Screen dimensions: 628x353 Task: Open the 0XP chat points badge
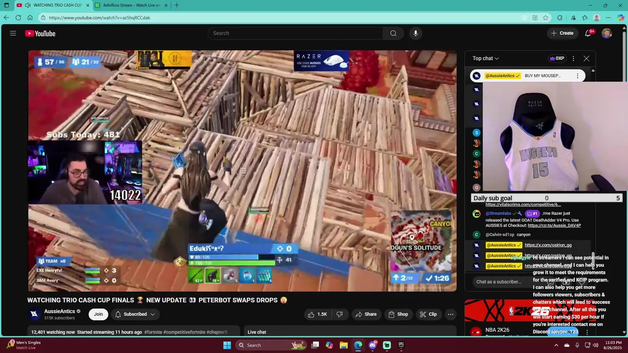pos(557,58)
